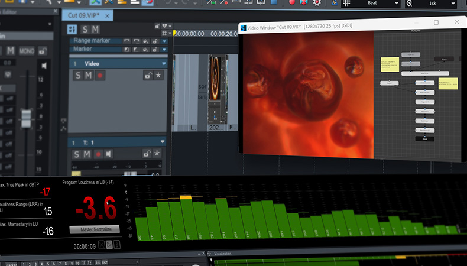The image size is (467, 266).
Task: Expand the Video track dropdown arrow
Action: point(164,63)
